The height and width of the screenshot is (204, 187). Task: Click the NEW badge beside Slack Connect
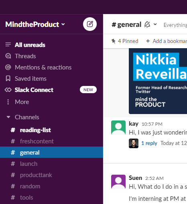88,90
